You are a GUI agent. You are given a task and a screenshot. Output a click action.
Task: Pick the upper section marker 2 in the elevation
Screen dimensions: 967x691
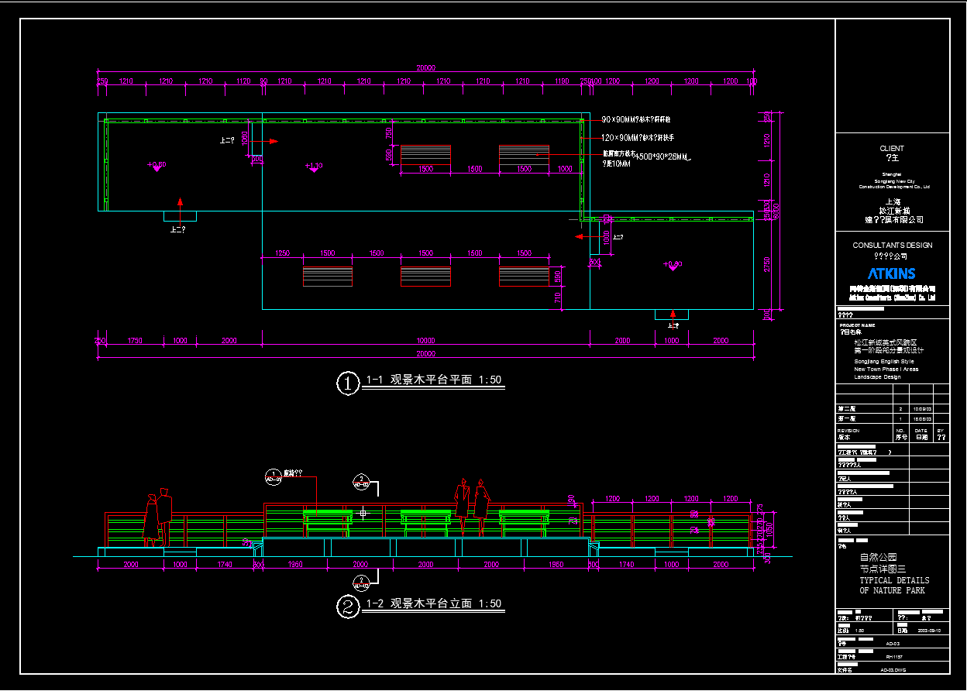[x=360, y=482]
